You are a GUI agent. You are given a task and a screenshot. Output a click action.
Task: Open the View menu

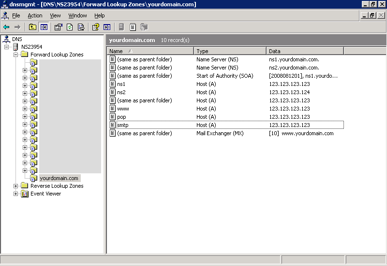click(55, 15)
